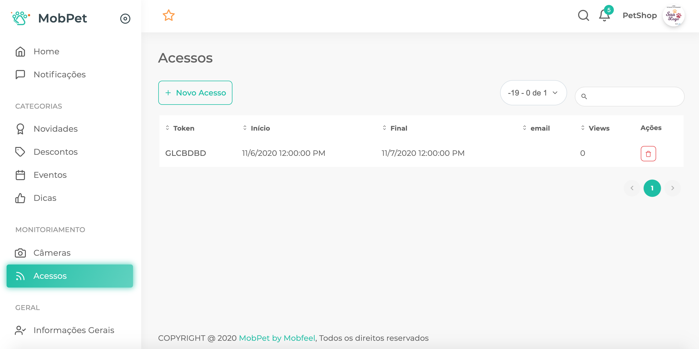Image resolution: width=699 pixels, height=349 pixels.
Task: Click the MobPet paw logo
Action: tap(20, 18)
